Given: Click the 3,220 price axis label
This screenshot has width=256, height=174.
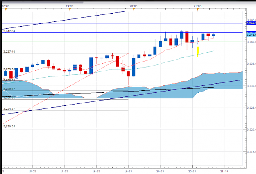Looking at the screenshot, I should [251, 130].
